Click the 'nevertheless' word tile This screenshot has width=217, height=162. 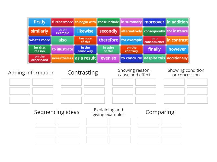pos(62,58)
